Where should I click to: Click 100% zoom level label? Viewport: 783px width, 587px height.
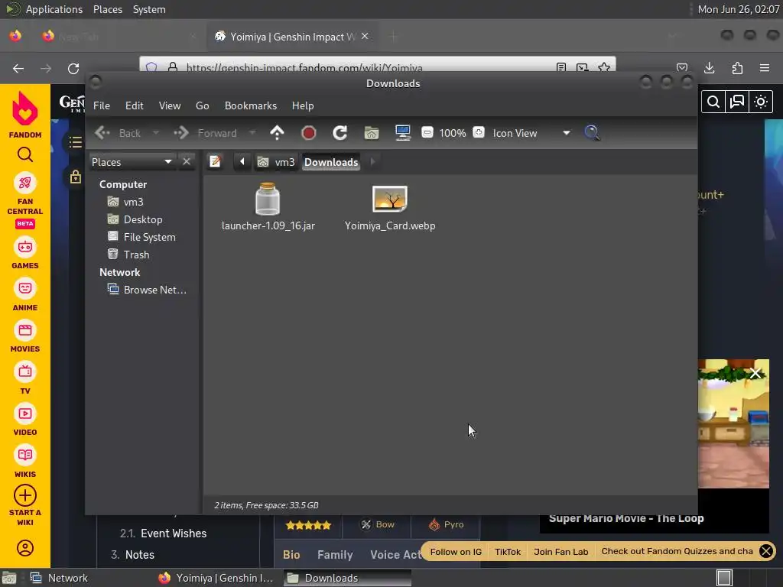point(453,133)
